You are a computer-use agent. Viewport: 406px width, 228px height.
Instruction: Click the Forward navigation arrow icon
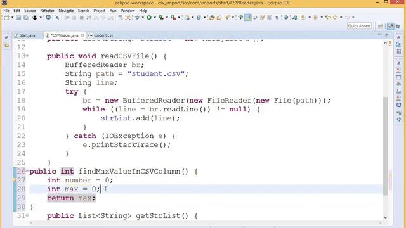[x=347, y=17]
